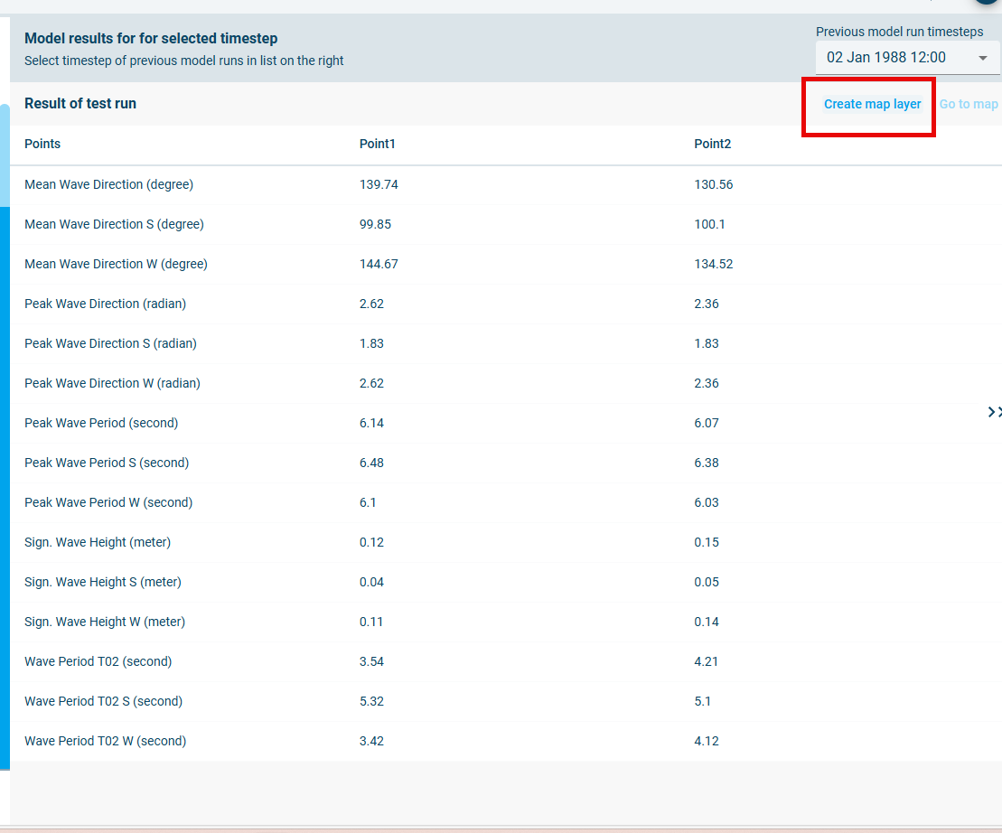The height and width of the screenshot is (833, 1002).
Task: Click Point1 value 0.12
Action: (371, 542)
